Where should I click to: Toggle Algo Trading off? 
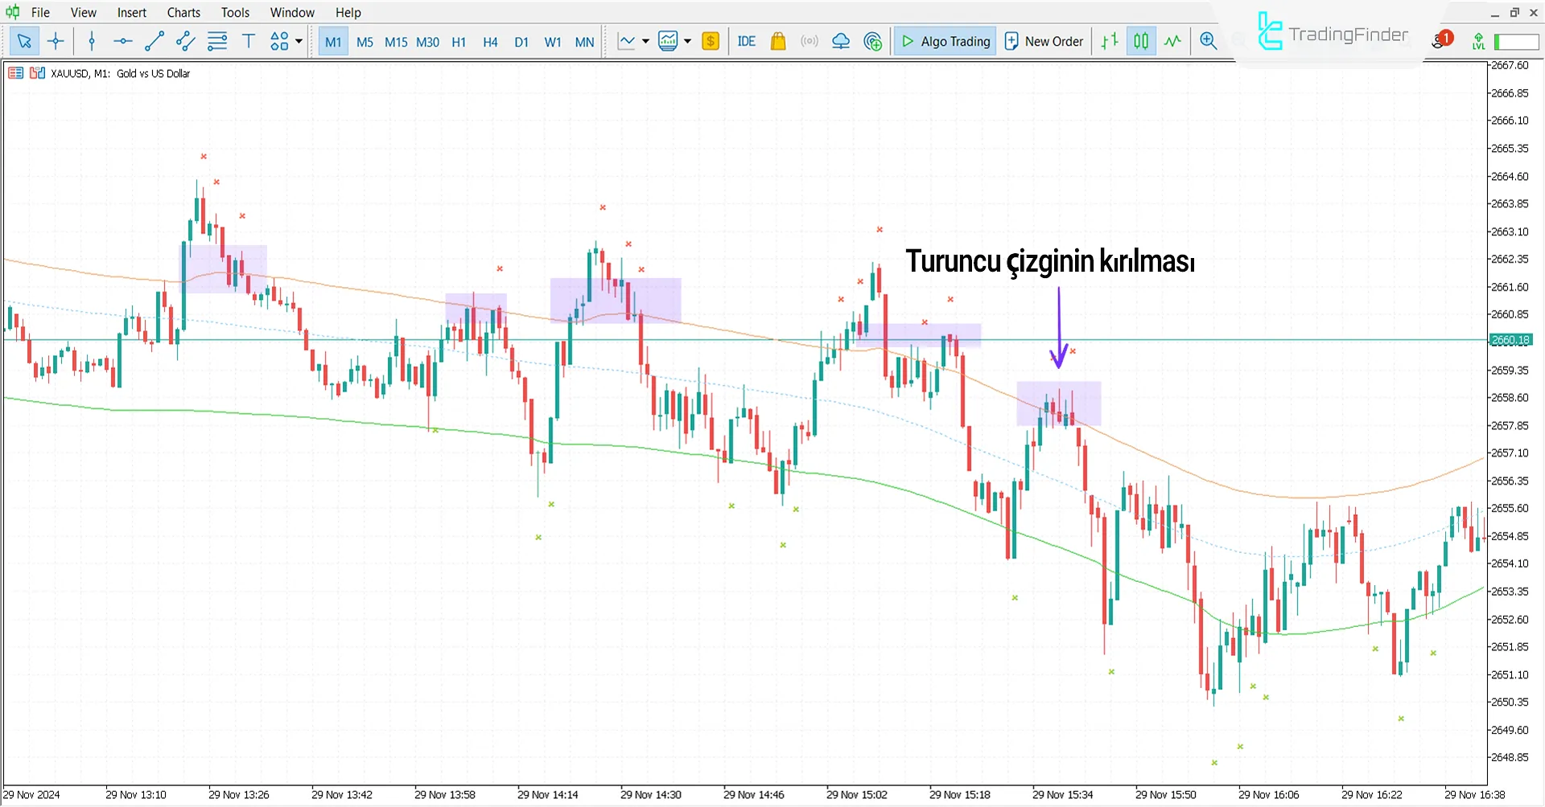pyautogui.click(x=944, y=41)
